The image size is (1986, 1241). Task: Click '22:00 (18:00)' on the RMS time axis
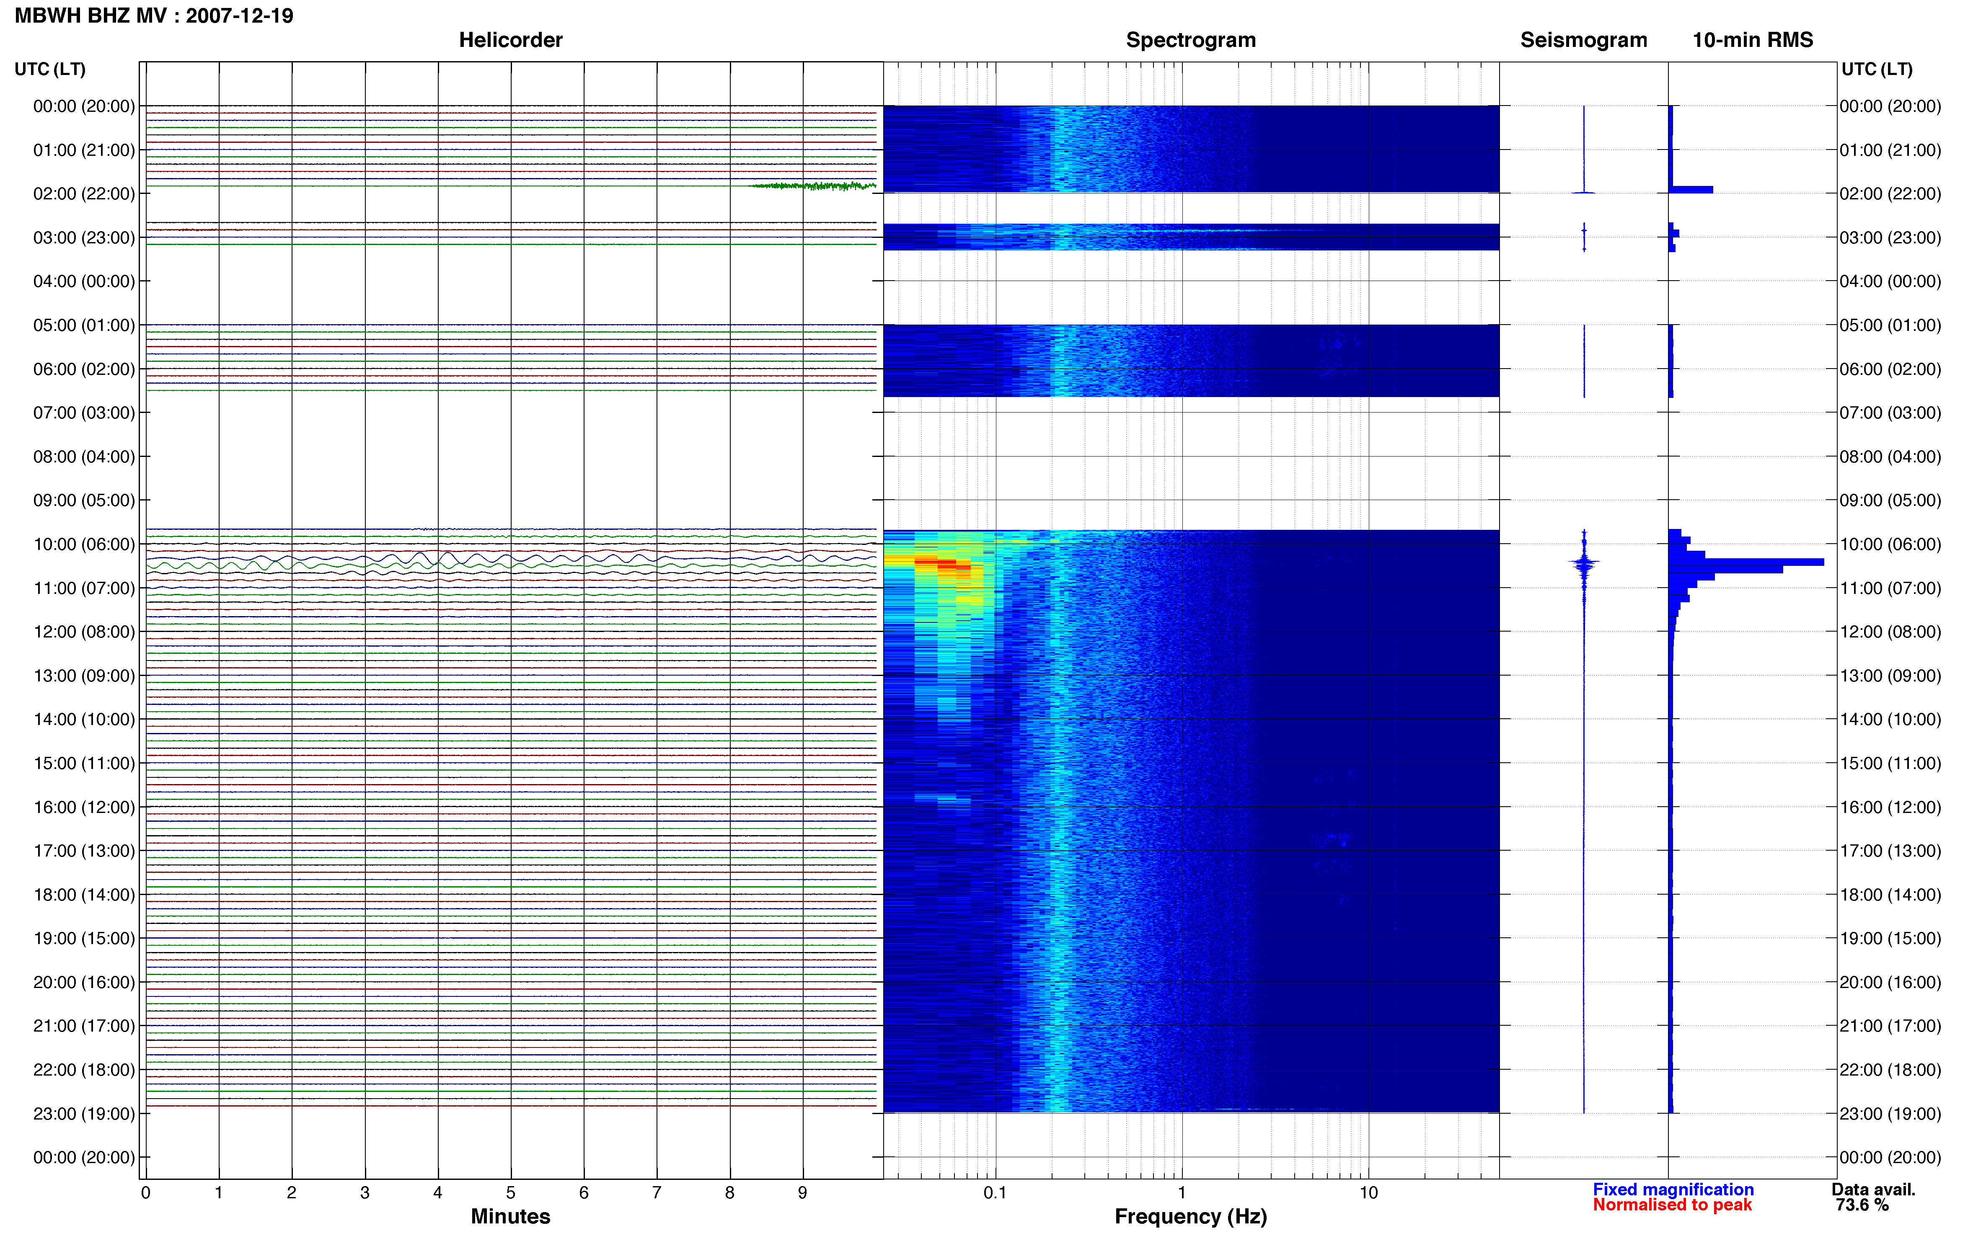1890,1069
